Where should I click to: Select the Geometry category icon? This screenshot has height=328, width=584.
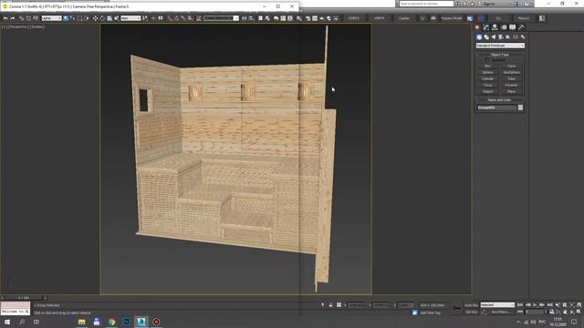(x=479, y=36)
